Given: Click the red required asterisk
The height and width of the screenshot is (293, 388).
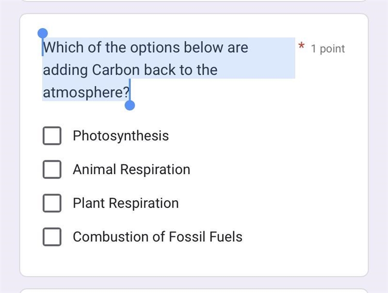Looking at the screenshot, I should point(301,46).
